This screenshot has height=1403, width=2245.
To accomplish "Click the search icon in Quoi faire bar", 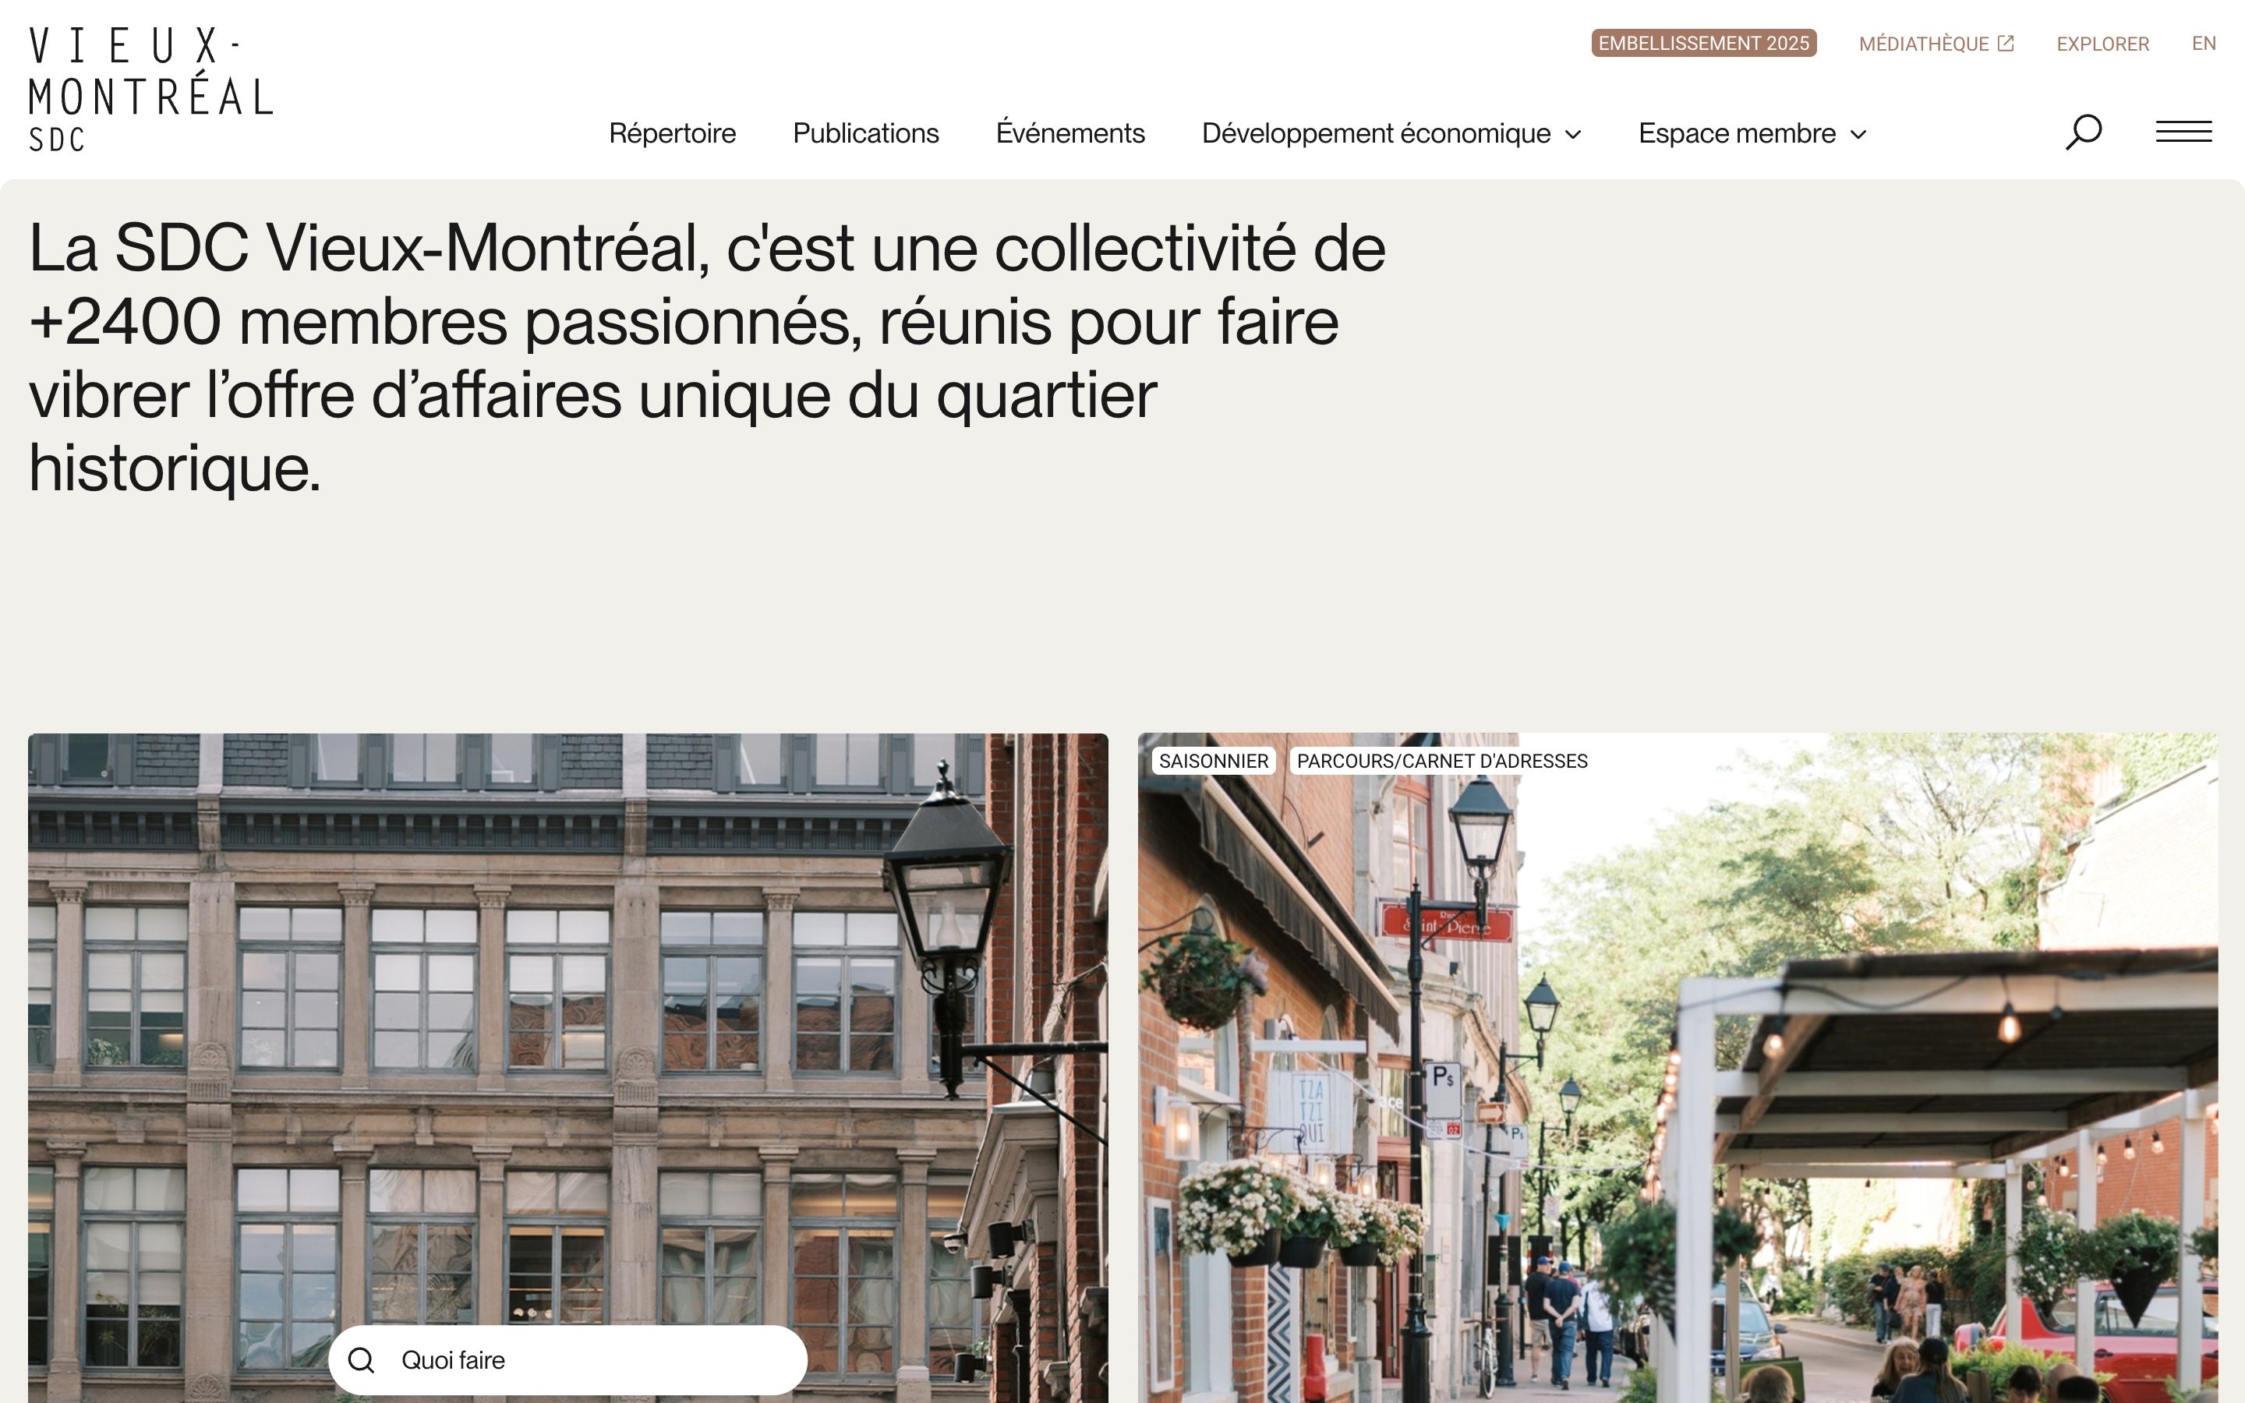I will (361, 1360).
